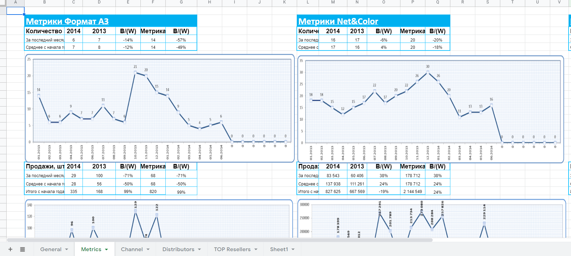Click the 'Метрики Net&Color' heading link
The height and width of the screenshot is (256, 571).
338,21
